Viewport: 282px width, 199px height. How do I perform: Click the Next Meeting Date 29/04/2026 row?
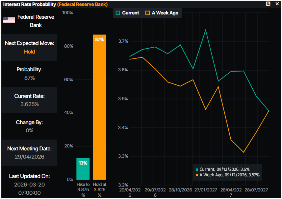tap(29, 153)
